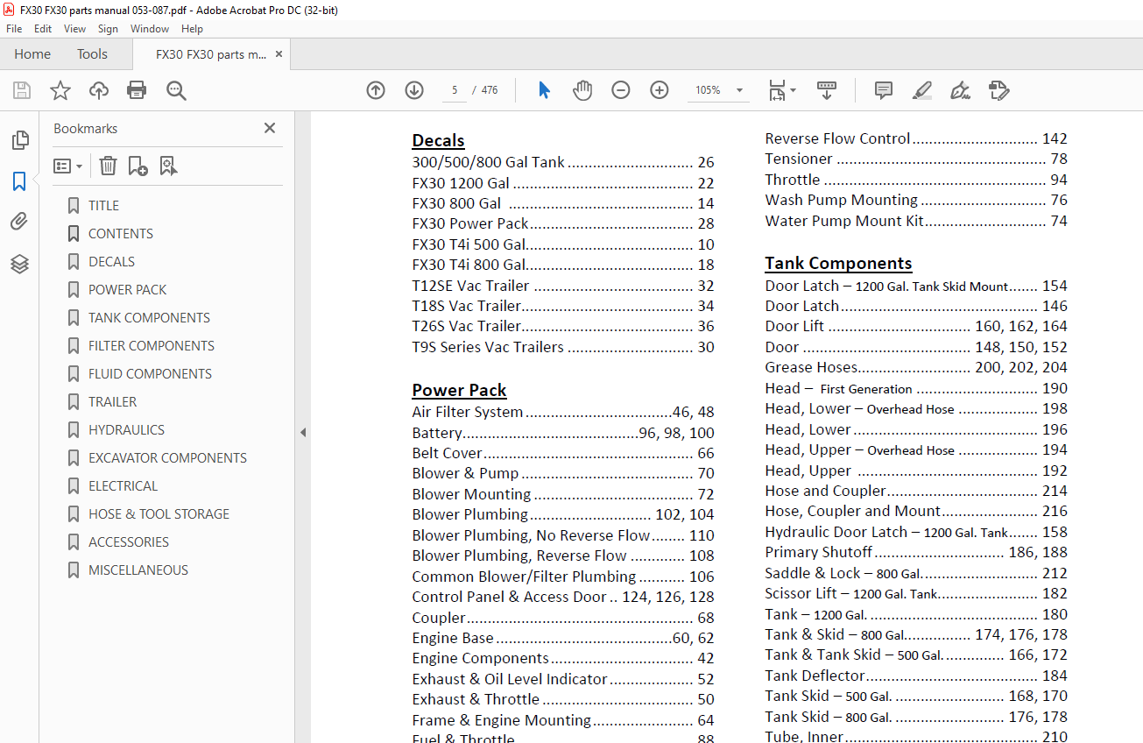Zoom out with minus button

(x=621, y=90)
